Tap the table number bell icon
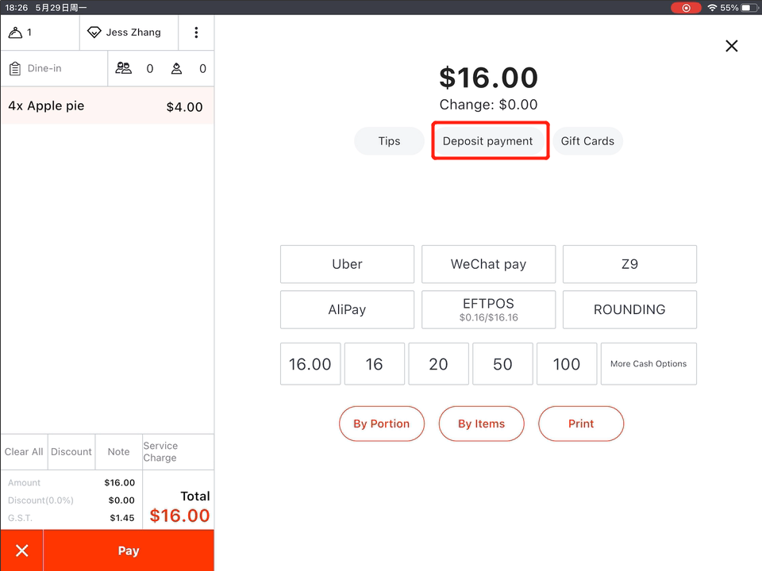This screenshot has height=571, width=762. [x=16, y=33]
